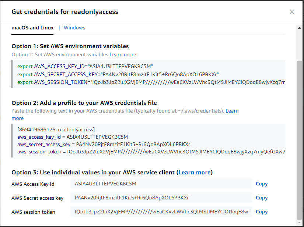The height and width of the screenshot is (227, 304).
Task: Click the scrollbar down arrow
Action: pyautogui.click(x=299, y=222)
